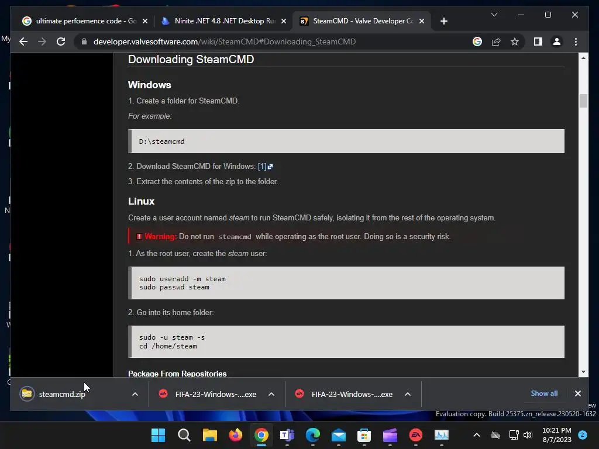Launch Firefox from the taskbar
This screenshot has width=599, height=449.
tap(236, 435)
